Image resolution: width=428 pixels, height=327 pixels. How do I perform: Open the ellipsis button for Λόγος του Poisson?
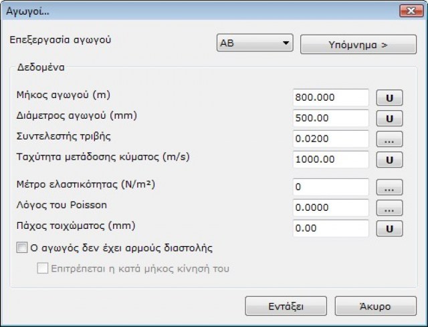click(x=389, y=208)
